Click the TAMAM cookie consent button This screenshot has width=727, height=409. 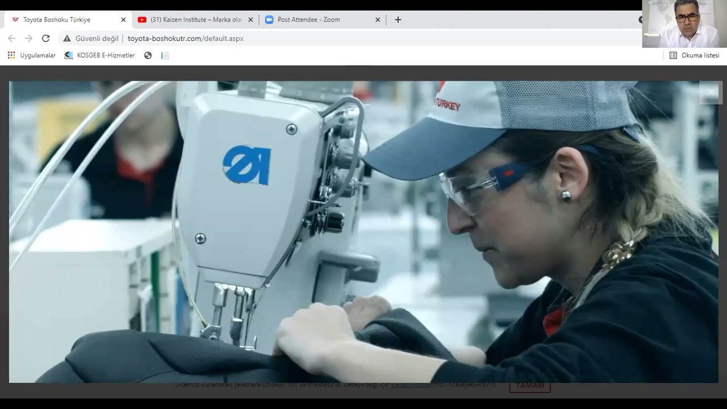click(x=530, y=386)
